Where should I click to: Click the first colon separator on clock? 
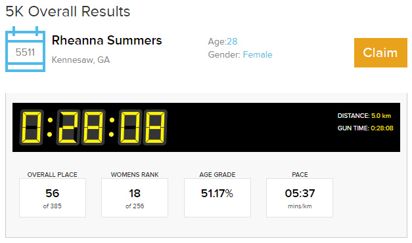coord(50,127)
